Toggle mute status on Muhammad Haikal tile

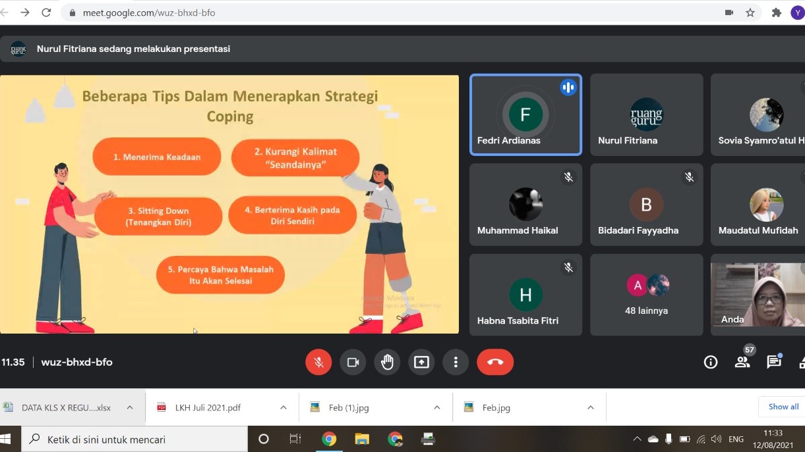click(x=568, y=177)
